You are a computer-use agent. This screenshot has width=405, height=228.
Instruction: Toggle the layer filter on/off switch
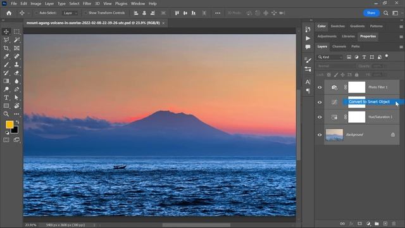click(387, 56)
